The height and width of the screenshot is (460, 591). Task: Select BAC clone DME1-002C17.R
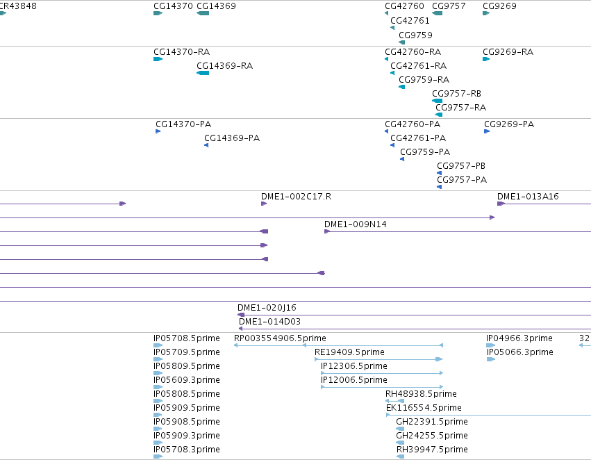point(264,204)
